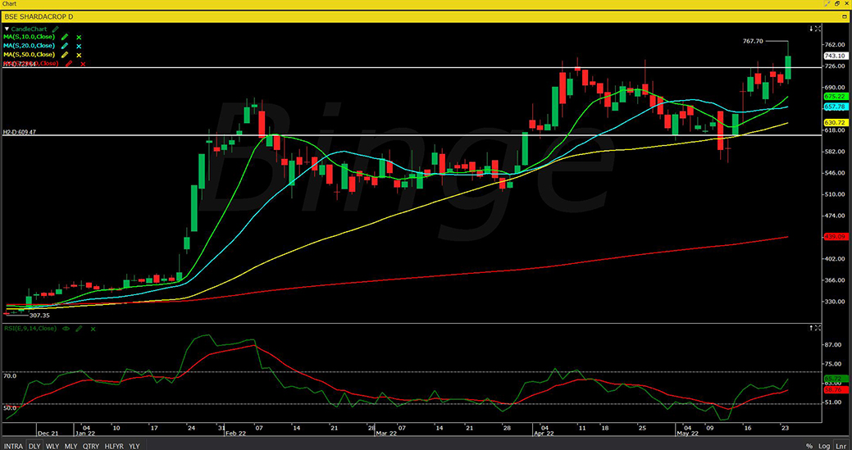
Task: Click the 50.0 RSI level label
Action: coord(11,407)
